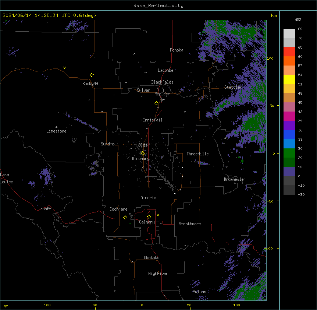Viewport: 317px width, 310px height.
Task: Click the yellow diamond marker south of RedDeer
Action: pos(157,103)
